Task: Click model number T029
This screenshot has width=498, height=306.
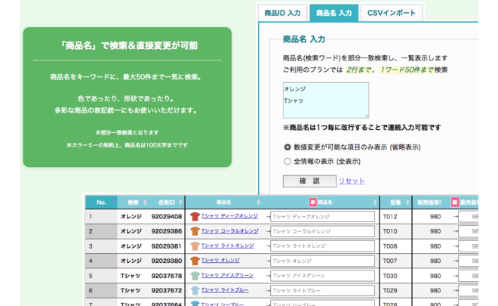Action: pyautogui.click(x=389, y=290)
